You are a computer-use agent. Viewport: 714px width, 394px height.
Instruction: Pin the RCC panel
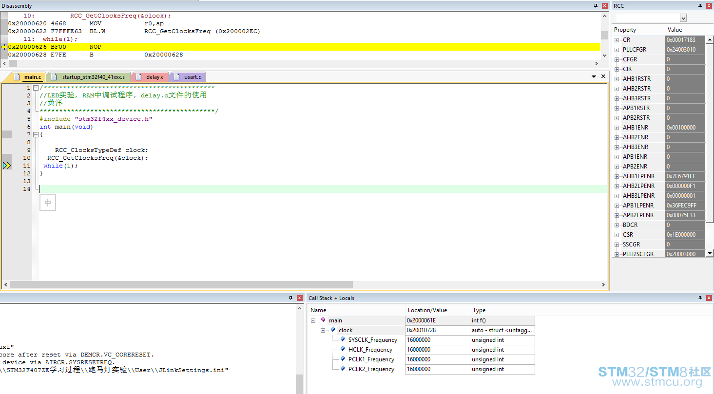click(x=700, y=6)
